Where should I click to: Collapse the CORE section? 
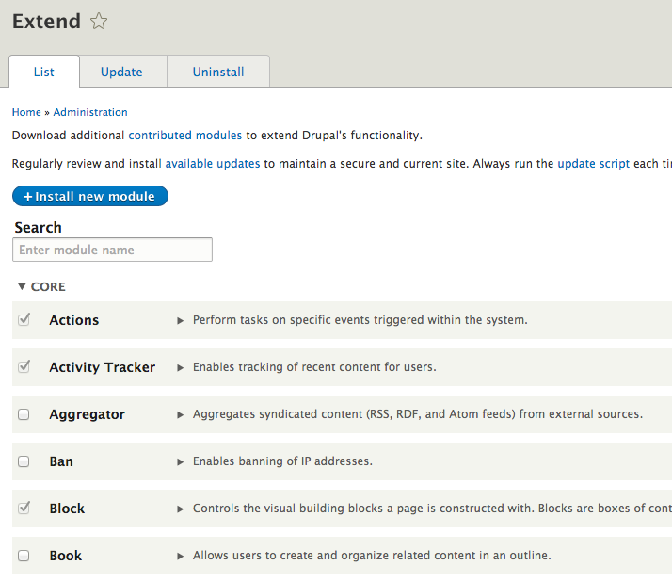click(42, 286)
